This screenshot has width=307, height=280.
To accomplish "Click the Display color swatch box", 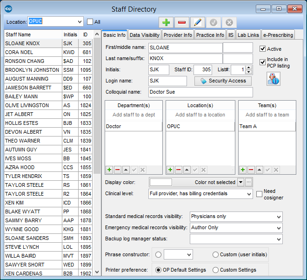I will (160, 182).
